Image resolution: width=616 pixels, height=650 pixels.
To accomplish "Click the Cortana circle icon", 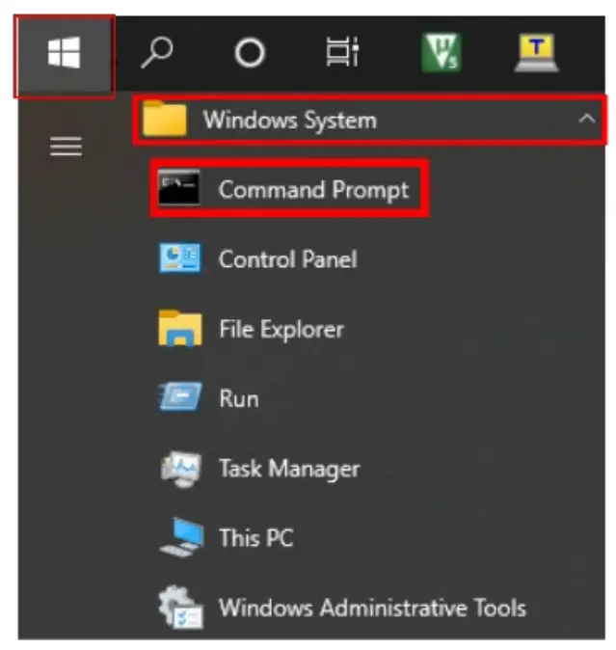I will (250, 54).
